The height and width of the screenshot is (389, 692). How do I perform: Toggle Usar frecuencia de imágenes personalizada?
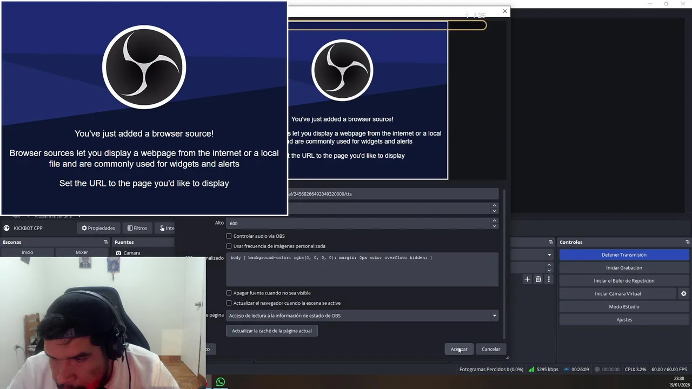point(229,246)
